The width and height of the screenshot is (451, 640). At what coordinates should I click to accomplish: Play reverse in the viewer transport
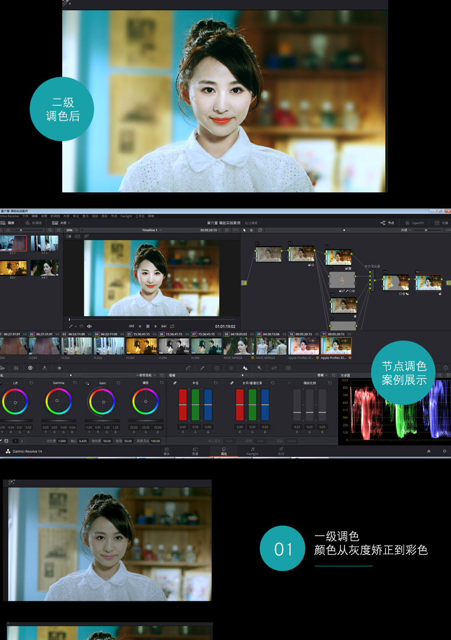(x=140, y=326)
